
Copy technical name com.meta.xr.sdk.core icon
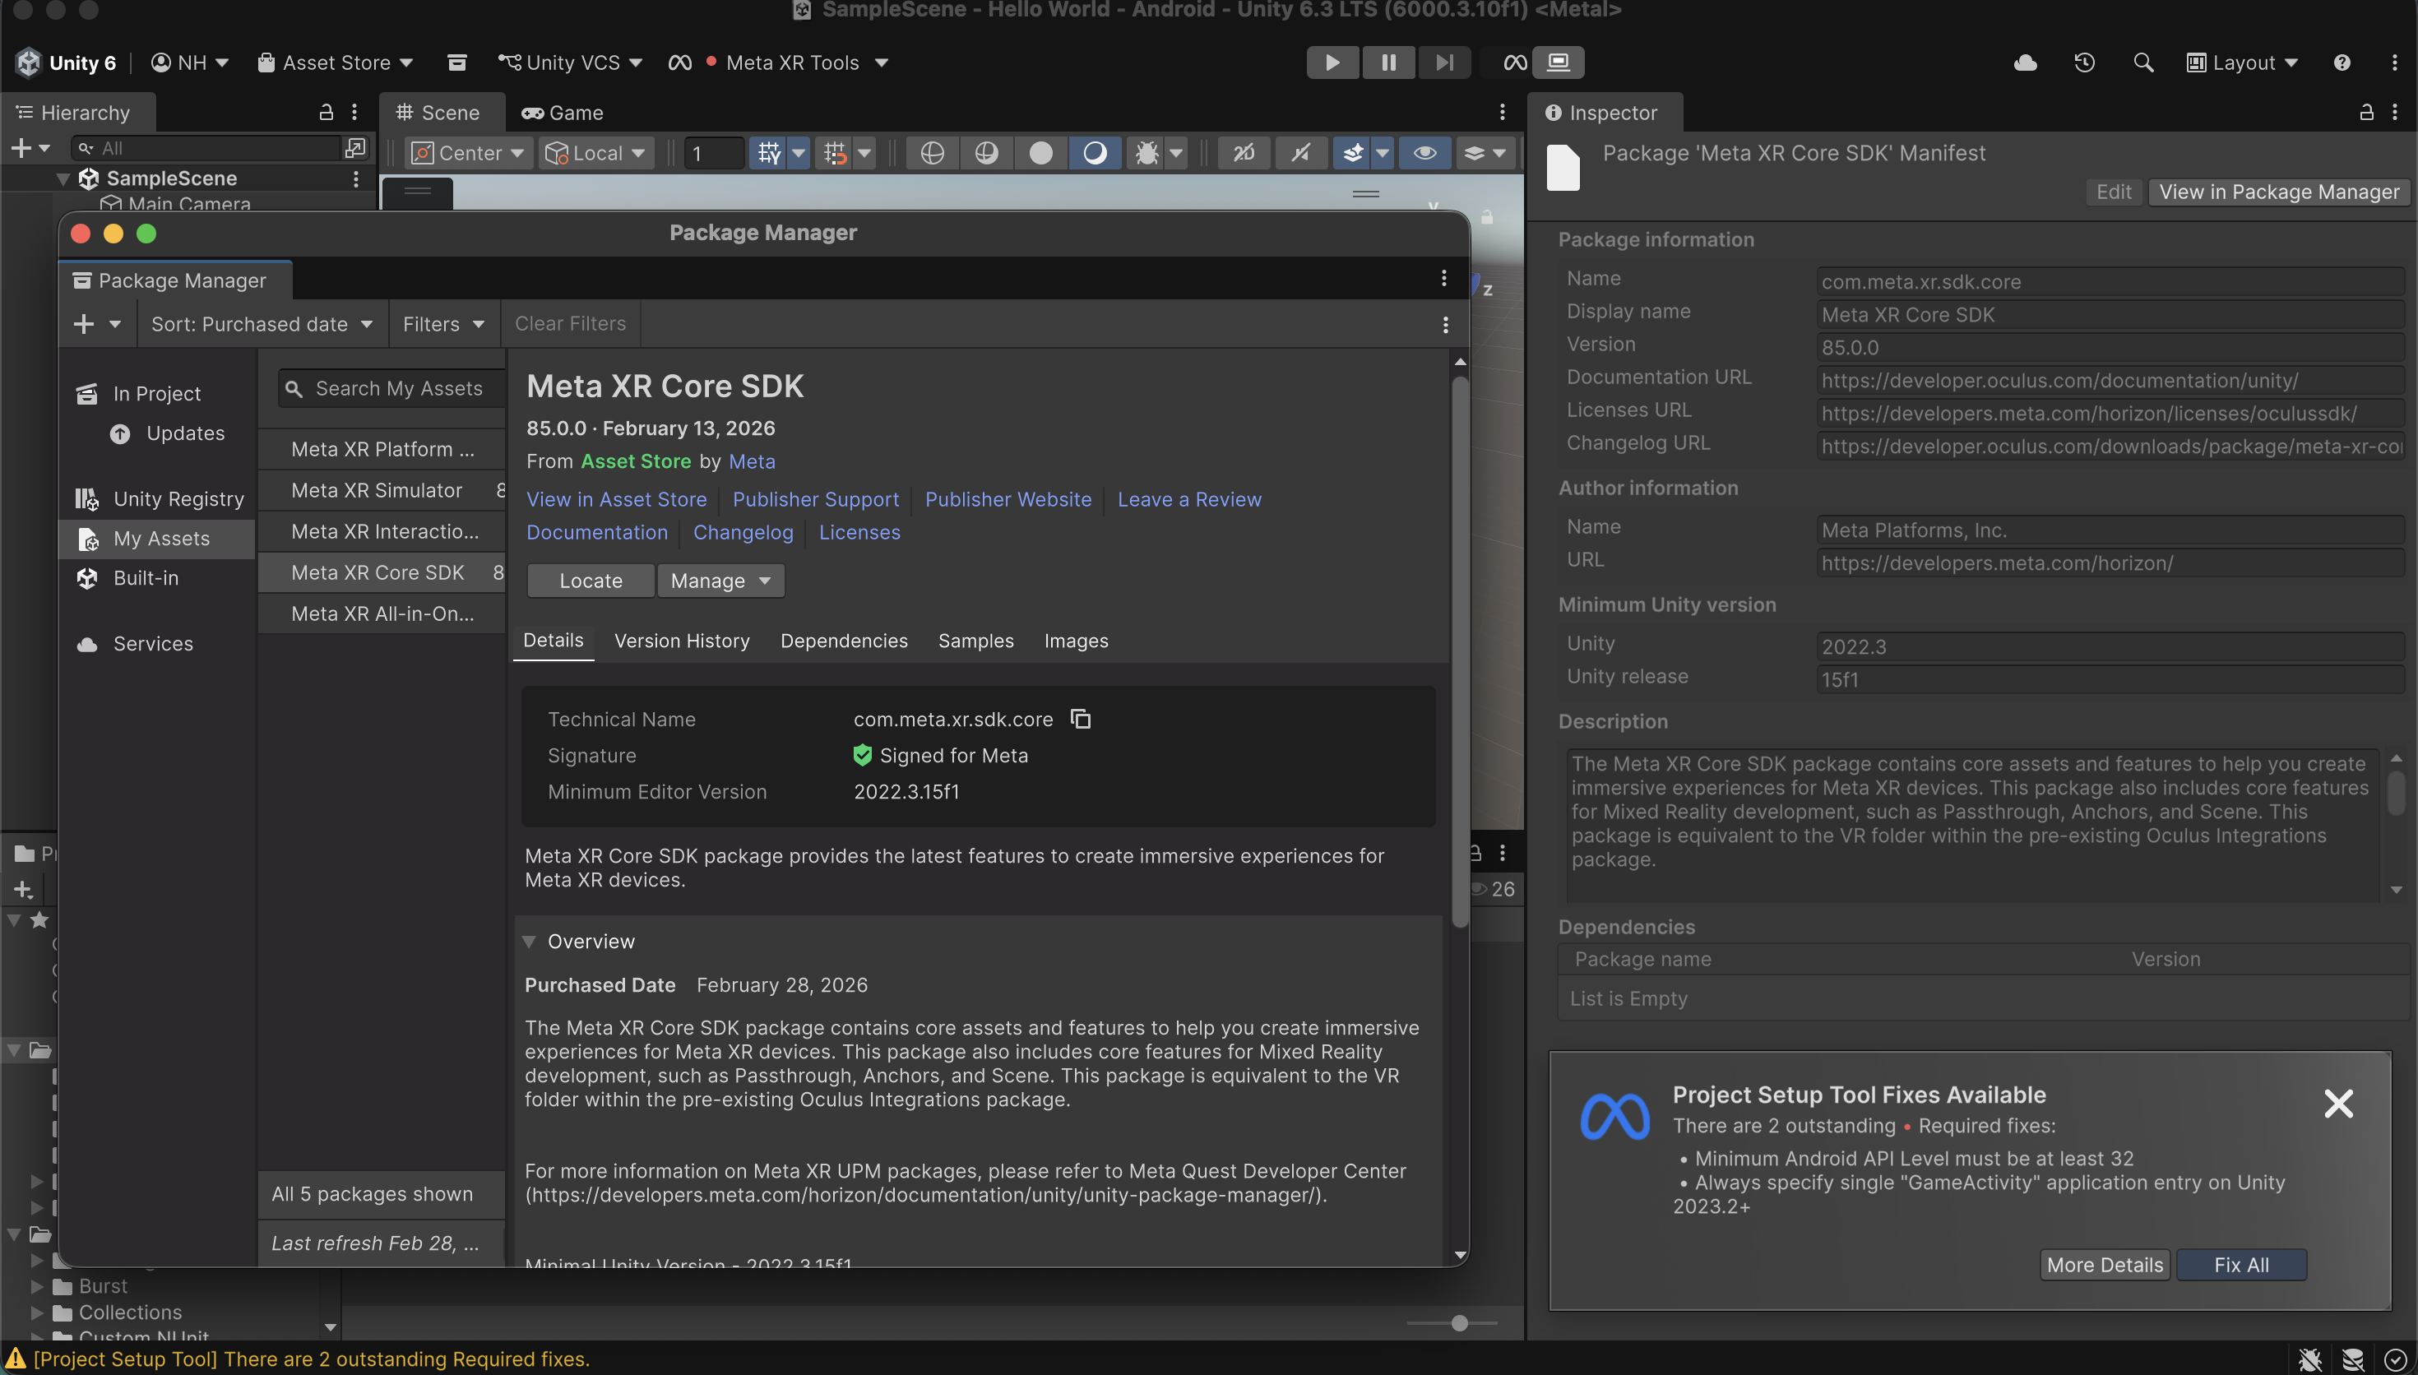(x=1080, y=719)
